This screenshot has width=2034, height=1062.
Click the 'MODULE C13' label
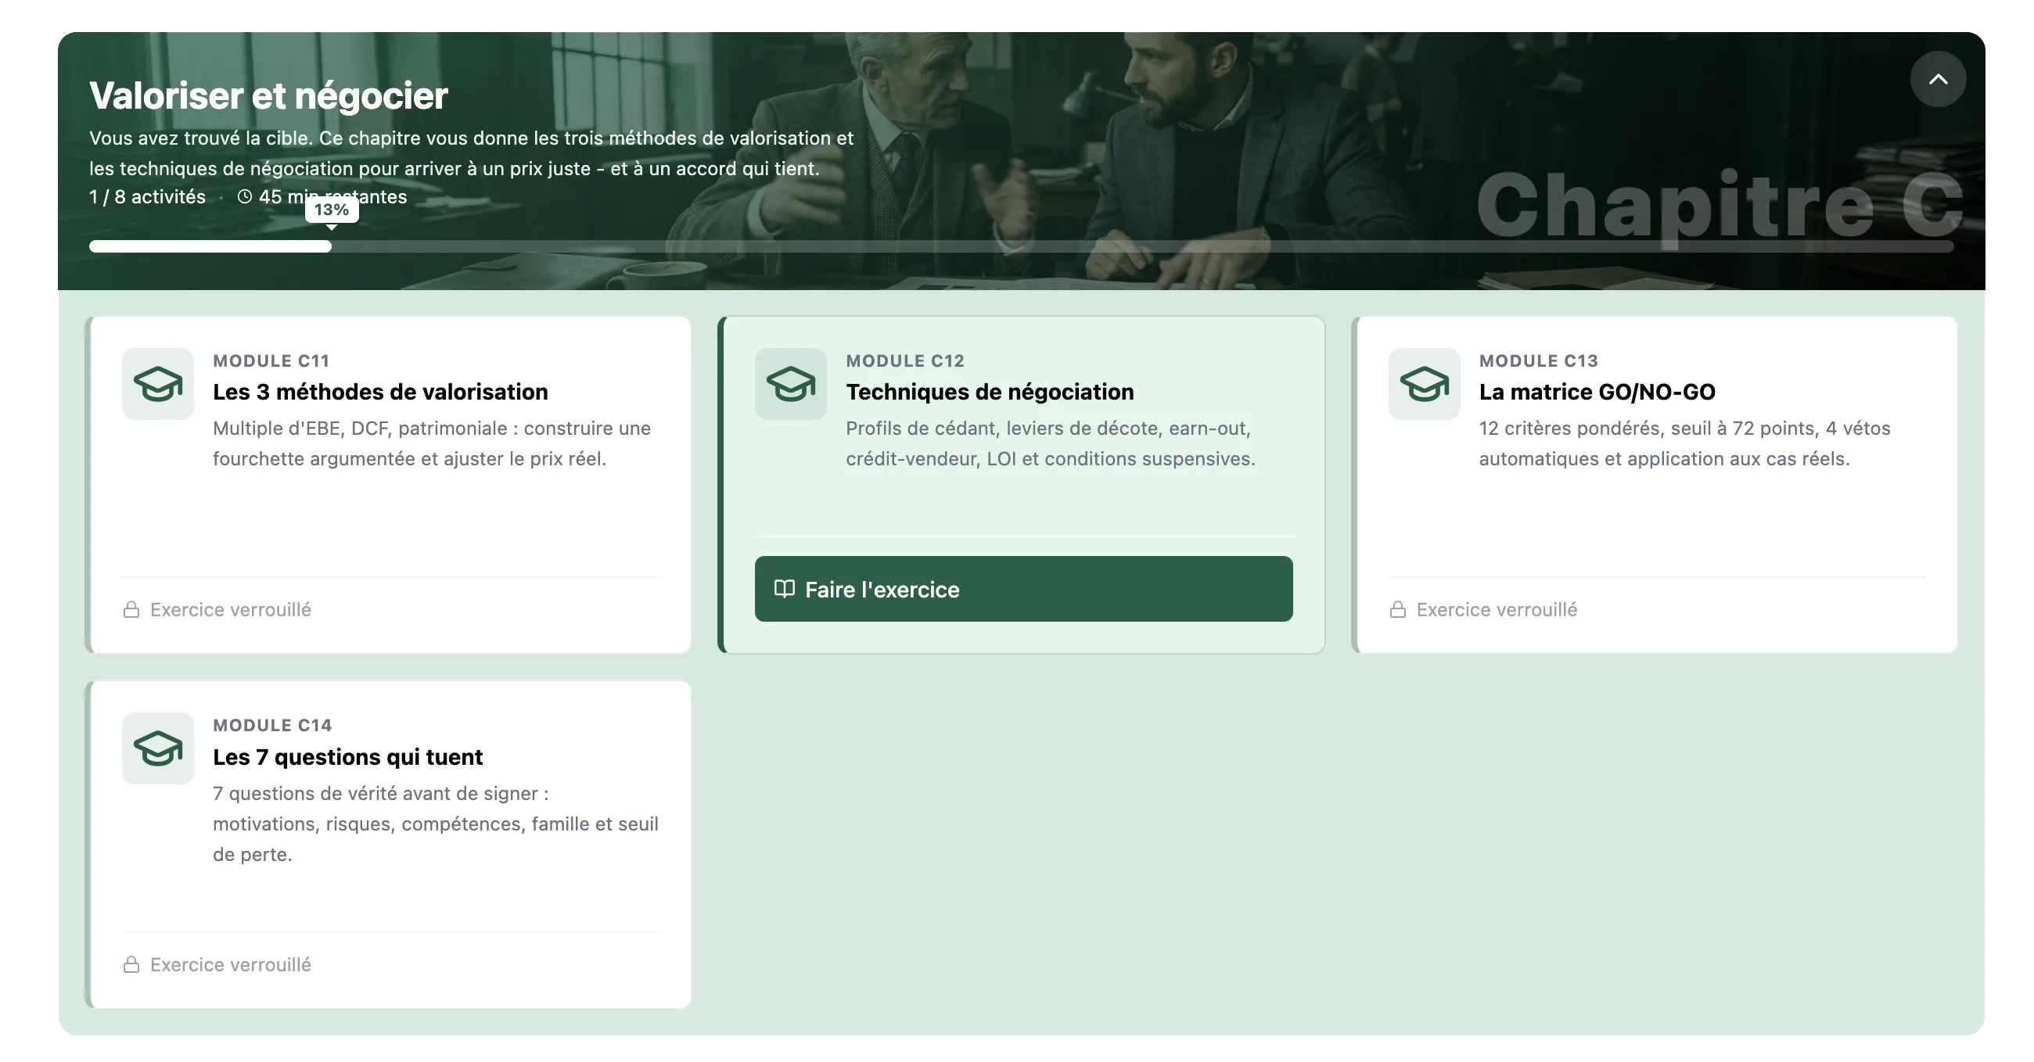(1538, 361)
